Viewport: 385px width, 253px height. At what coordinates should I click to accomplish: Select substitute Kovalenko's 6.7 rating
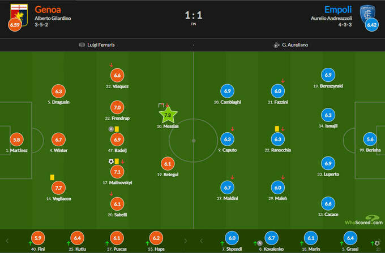click(x=273, y=238)
